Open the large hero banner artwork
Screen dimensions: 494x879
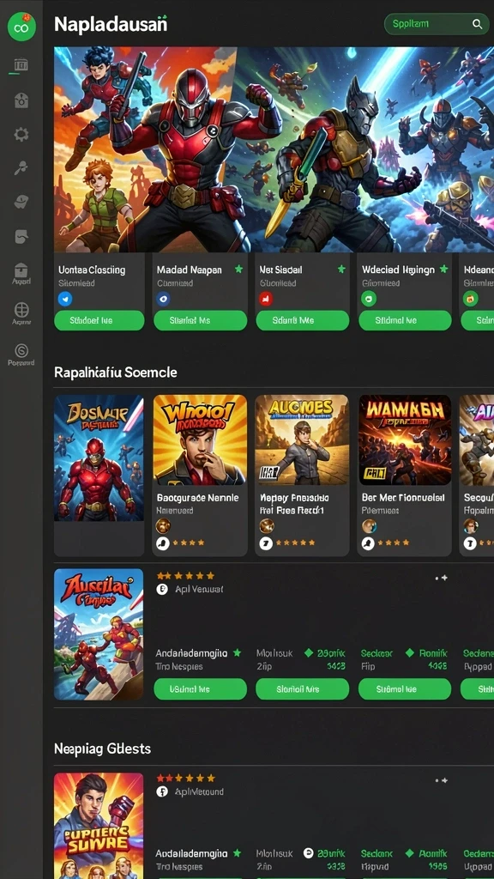coord(274,149)
